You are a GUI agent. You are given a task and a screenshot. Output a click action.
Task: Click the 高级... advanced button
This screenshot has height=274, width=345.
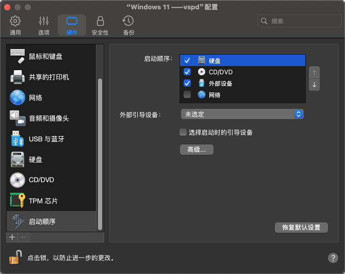point(196,150)
